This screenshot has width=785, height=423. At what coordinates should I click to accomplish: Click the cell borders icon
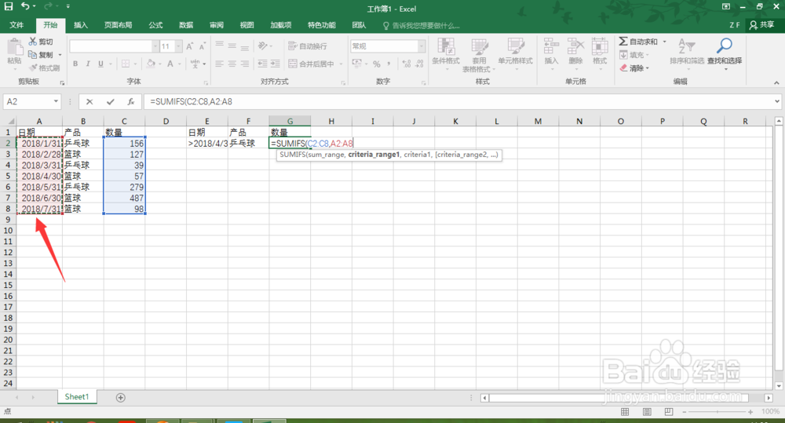tap(125, 64)
